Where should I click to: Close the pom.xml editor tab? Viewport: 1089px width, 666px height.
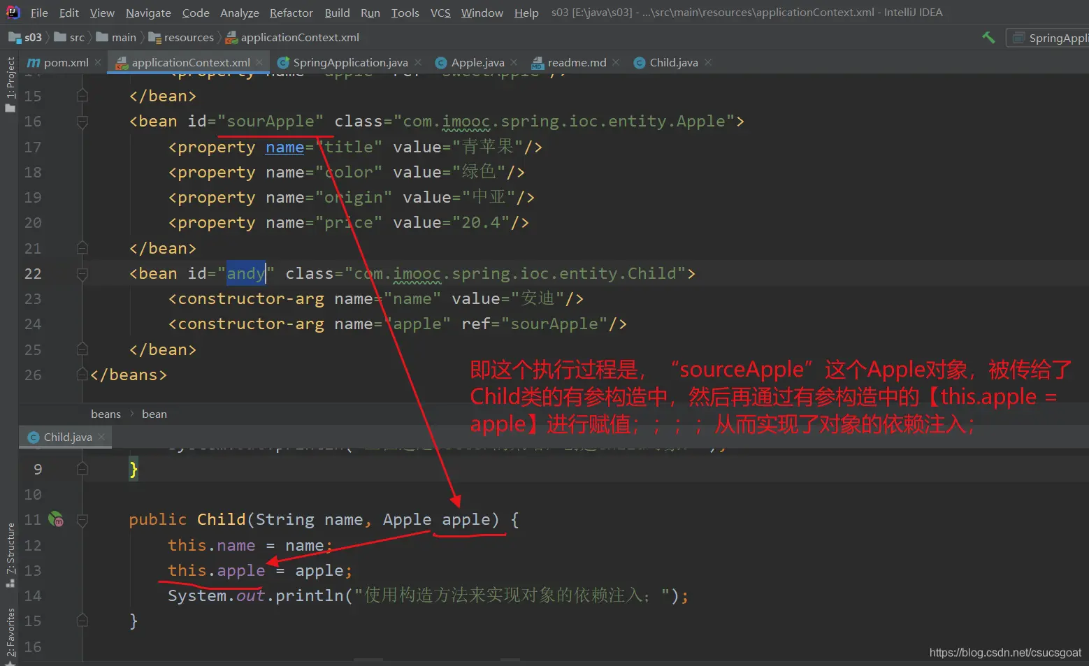(98, 62)
